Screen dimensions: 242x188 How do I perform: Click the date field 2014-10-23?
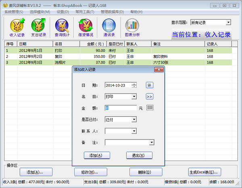pyautogui.click(x=118, y=85)
